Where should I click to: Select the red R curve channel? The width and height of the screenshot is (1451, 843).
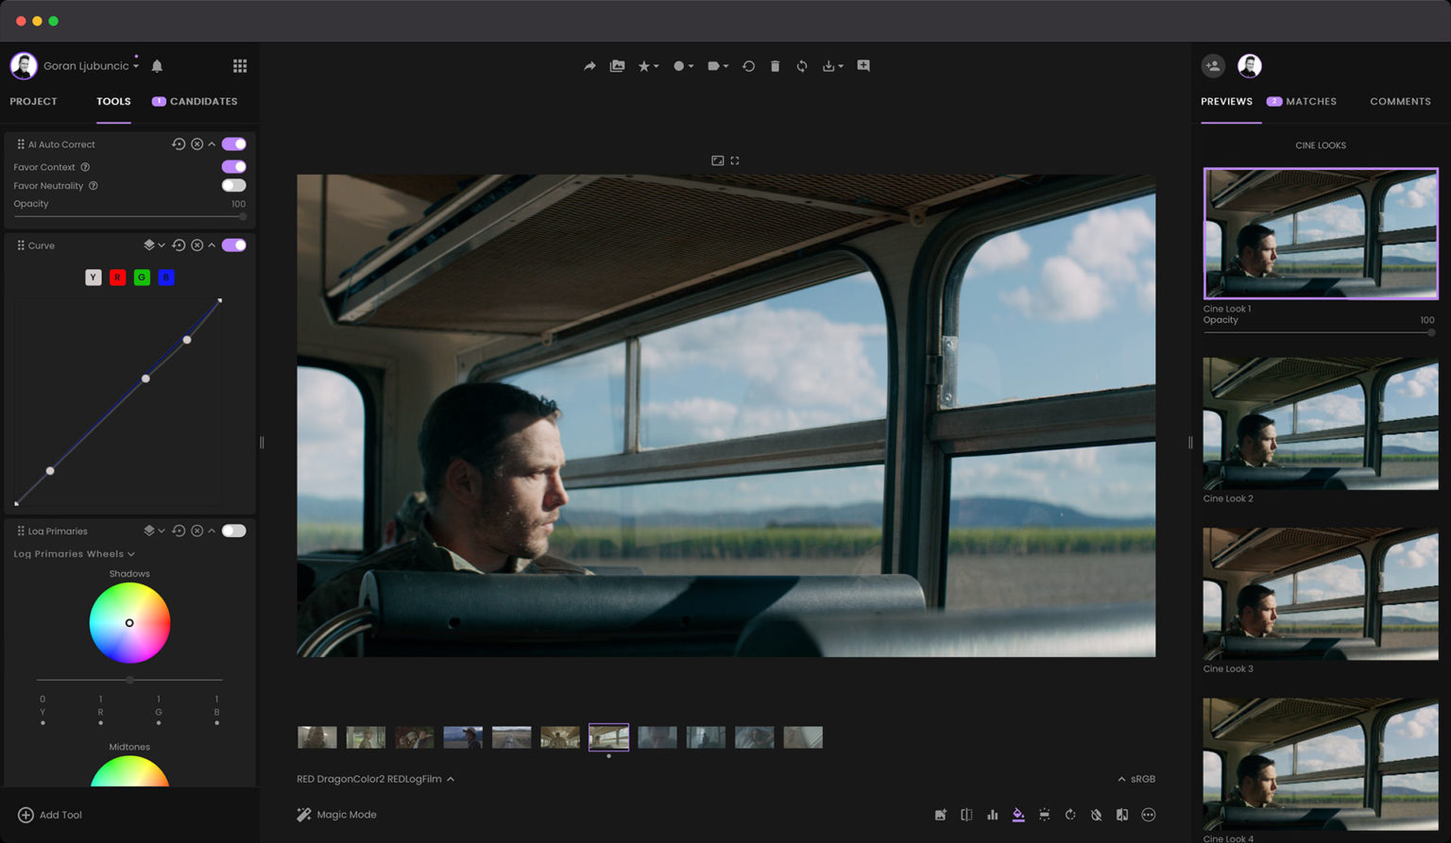tap(117, 278)
